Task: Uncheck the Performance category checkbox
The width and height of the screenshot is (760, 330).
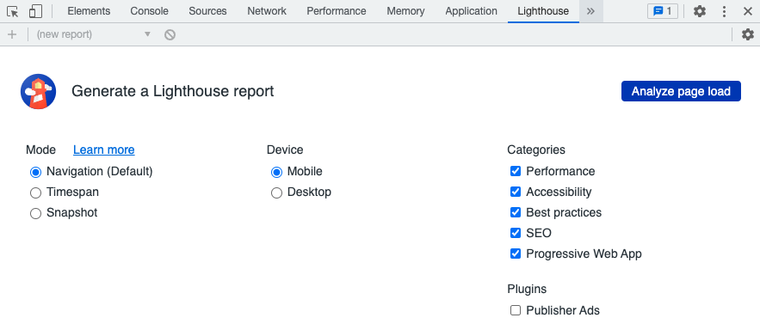Action: pos(516,171)
